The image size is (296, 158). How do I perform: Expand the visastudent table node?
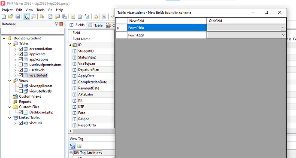15,75
